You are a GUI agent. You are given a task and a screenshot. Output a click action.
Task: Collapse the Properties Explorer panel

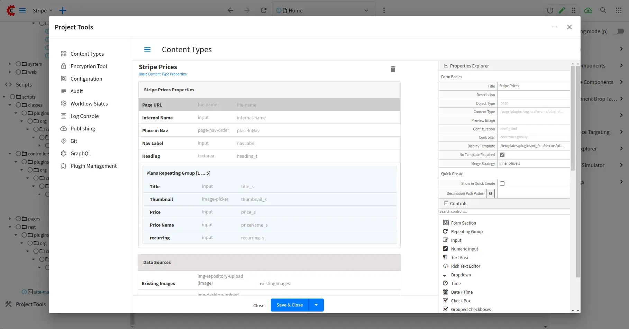click(446, 66)
